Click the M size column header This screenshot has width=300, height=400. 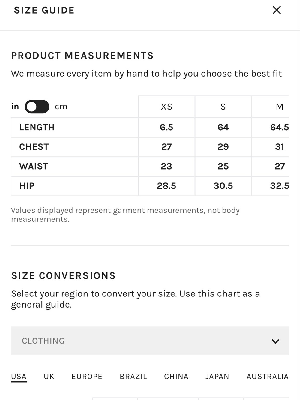coord(280,107)
